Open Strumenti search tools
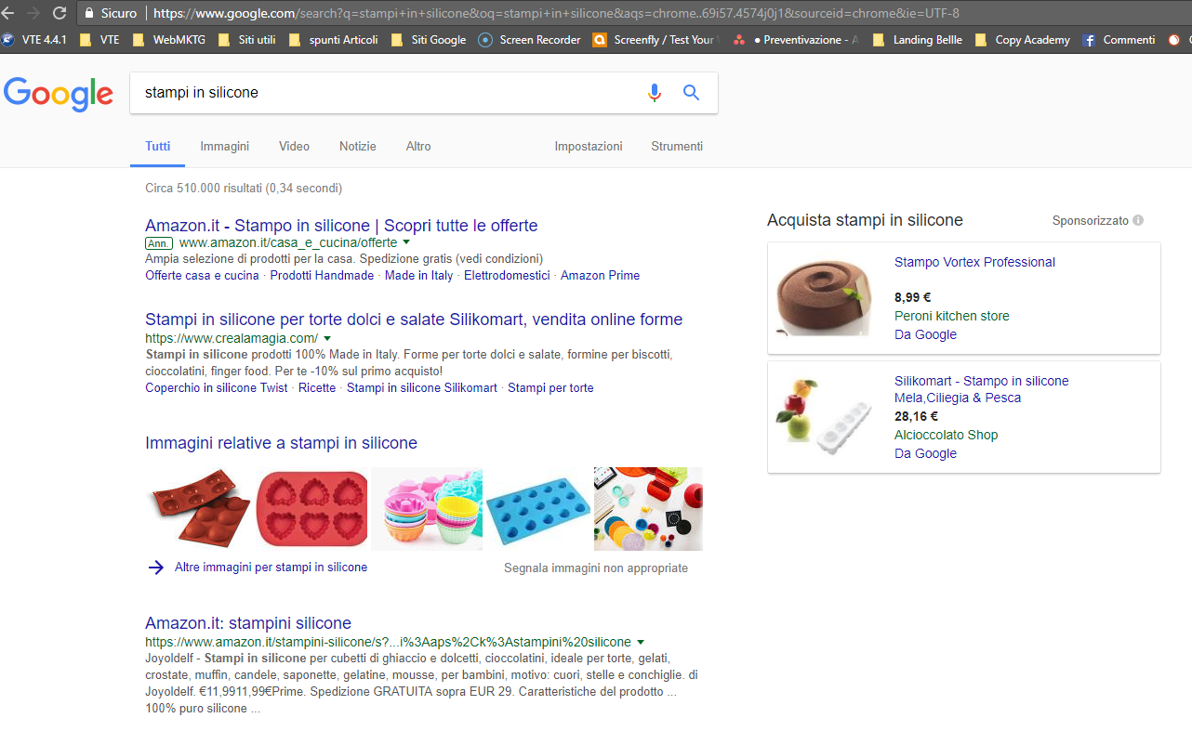 pyautogui.click(x=677, y=147)
